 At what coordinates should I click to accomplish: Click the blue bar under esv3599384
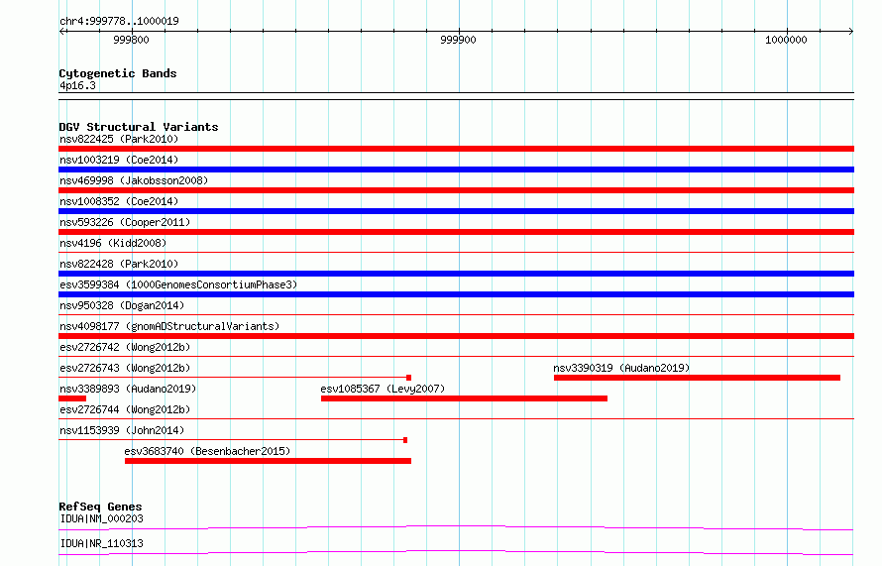pyautogui.click(x=456, y=294)
